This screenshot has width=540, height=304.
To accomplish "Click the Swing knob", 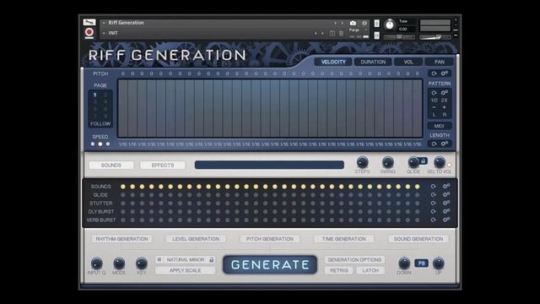I will pyautogui.click(x=388, y=162).
